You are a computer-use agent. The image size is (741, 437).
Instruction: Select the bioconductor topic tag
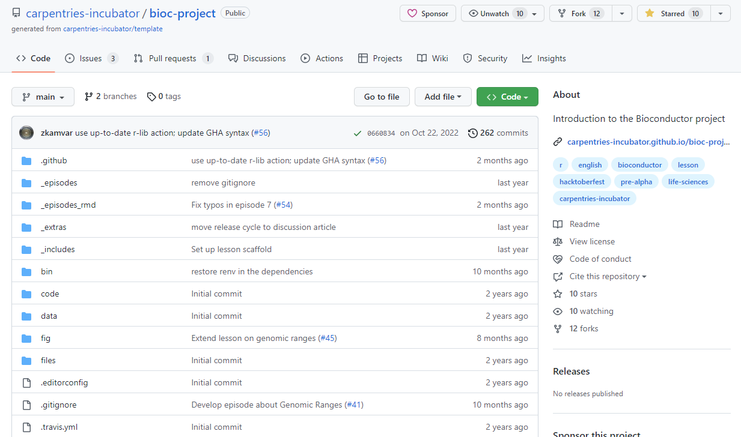point(639,165)
